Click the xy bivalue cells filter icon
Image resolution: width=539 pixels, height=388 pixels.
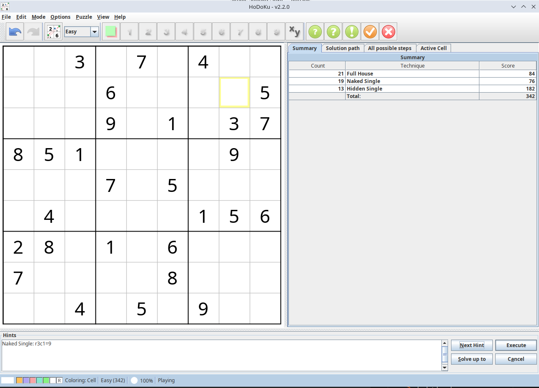(295, 32)
